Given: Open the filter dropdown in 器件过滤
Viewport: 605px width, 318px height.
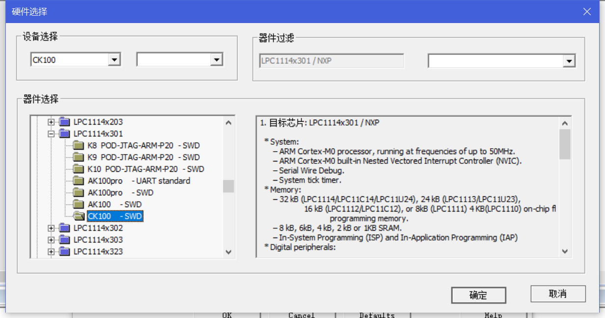Looking at the screenshot, I should (x=569, y=60).
